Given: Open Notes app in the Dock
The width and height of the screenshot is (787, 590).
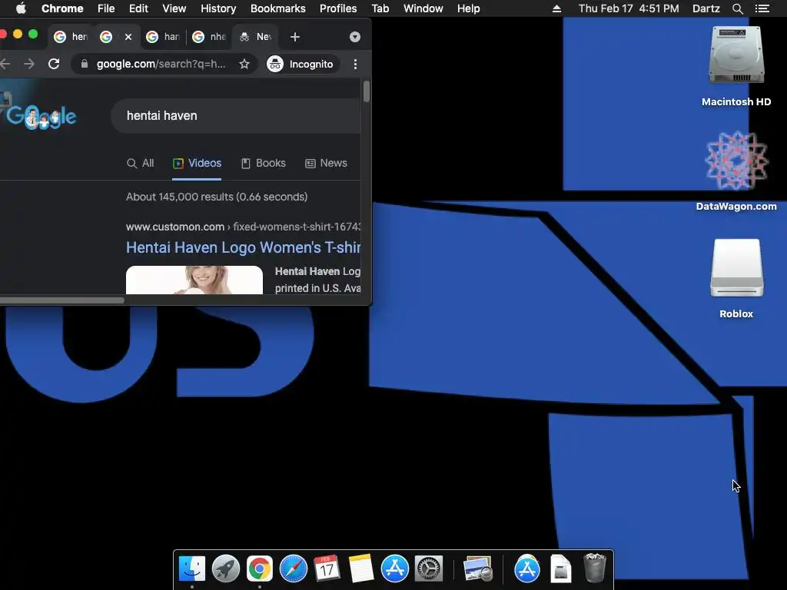Looking at the screenshot, I should [361, 569].
